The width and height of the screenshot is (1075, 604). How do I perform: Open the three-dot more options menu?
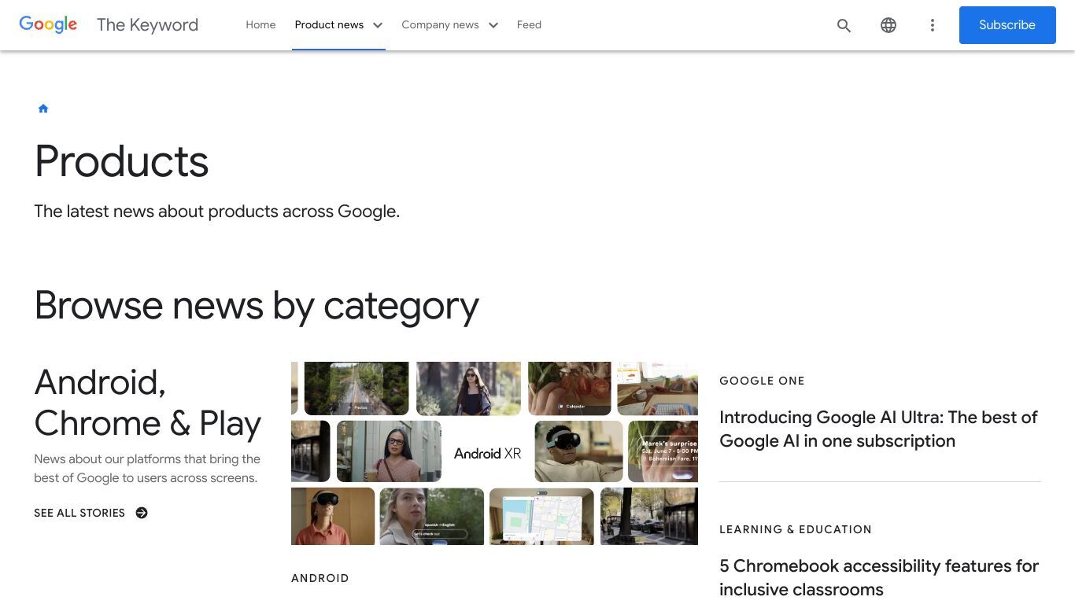pyautogui.click(x=933, y=25)
